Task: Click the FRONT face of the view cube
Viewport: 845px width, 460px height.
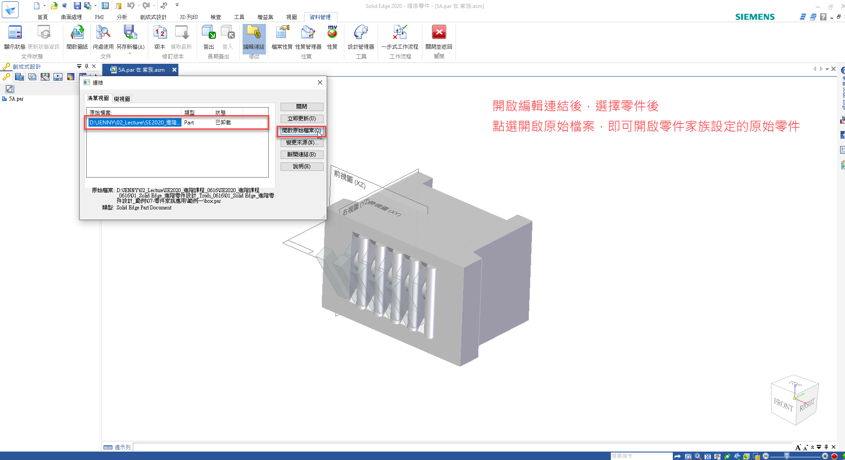Action: tap(783, 404)
